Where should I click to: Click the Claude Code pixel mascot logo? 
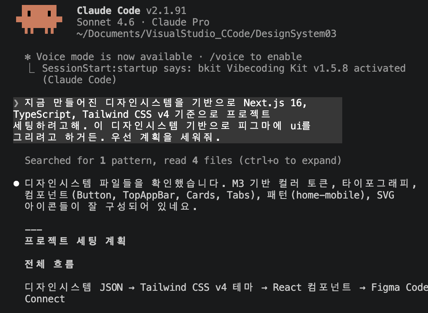[x=39, y=19]
